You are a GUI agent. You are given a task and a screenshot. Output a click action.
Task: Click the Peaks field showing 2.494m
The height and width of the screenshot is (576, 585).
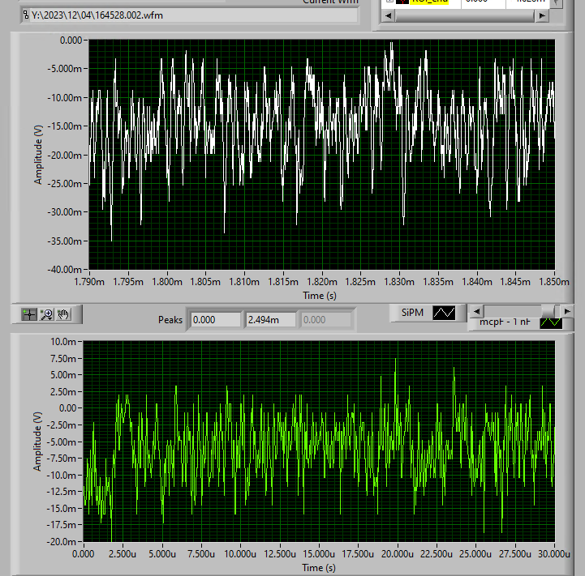[271, 320]
